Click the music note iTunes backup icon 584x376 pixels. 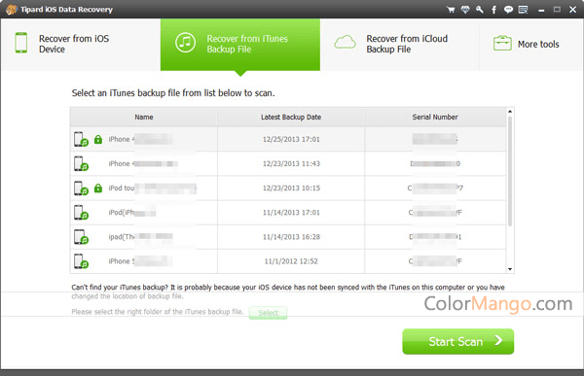[x=185, y=43]
